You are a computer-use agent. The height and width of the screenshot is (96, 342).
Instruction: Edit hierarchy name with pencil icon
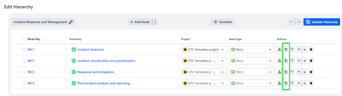coord(71,22)
